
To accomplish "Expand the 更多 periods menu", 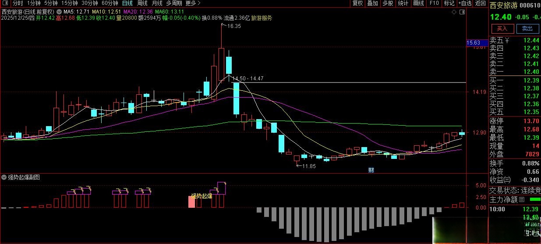I will click(x=193, y=3).
